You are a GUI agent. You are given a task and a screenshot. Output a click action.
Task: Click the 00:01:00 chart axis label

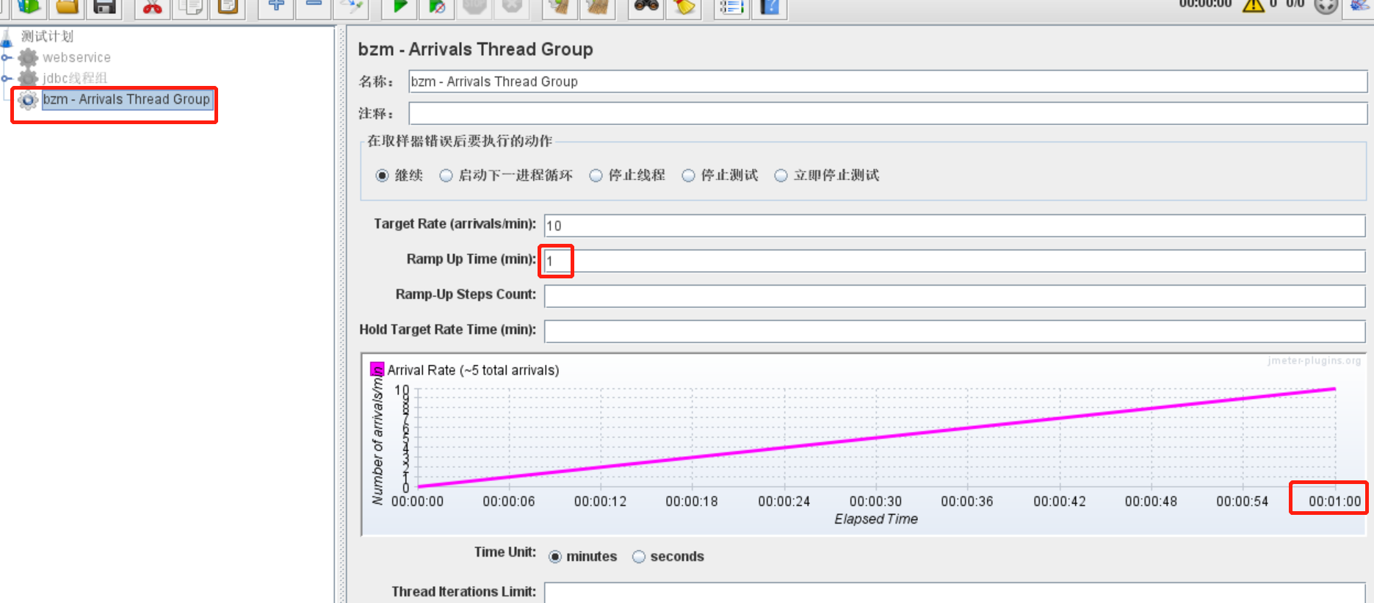[x=1334, y=502]
